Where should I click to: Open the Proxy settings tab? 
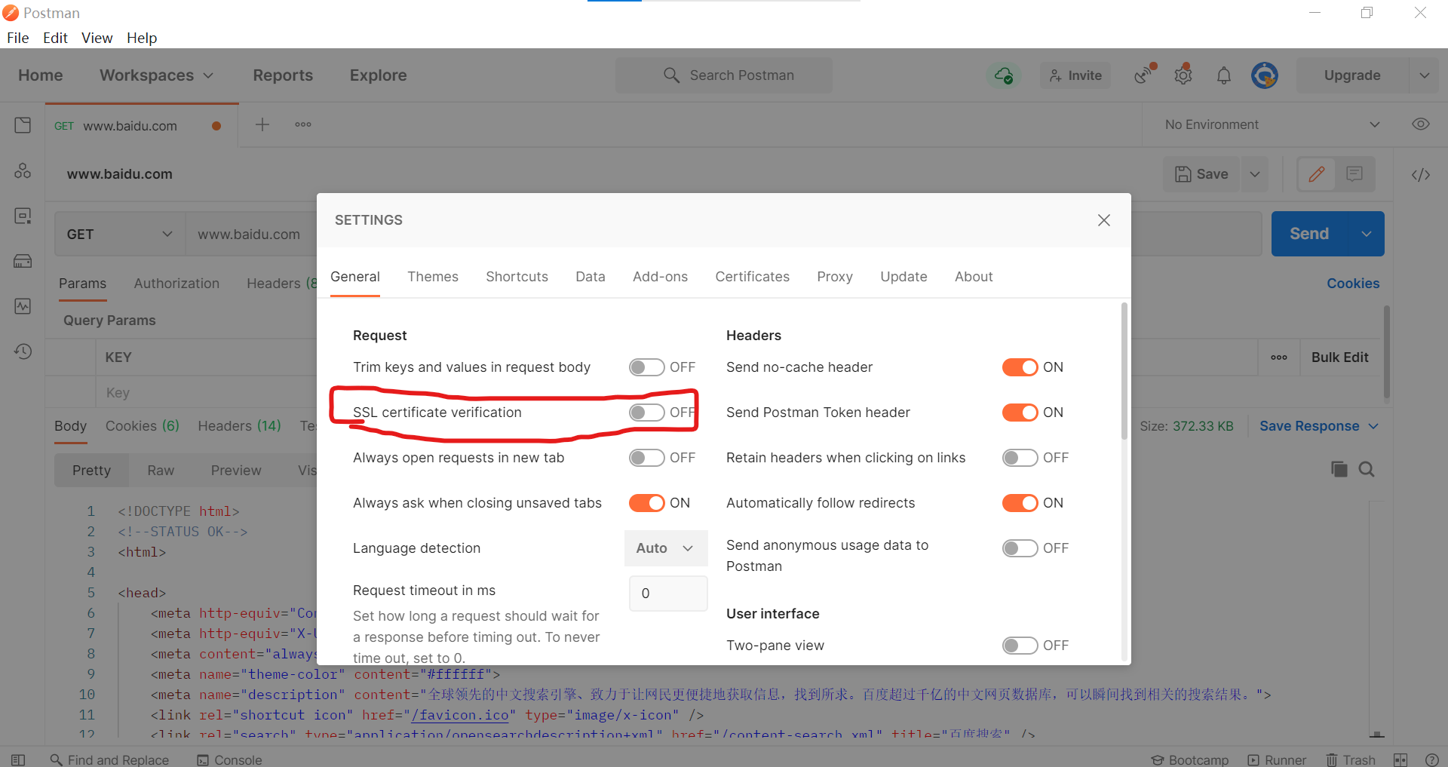coord(834,277)
